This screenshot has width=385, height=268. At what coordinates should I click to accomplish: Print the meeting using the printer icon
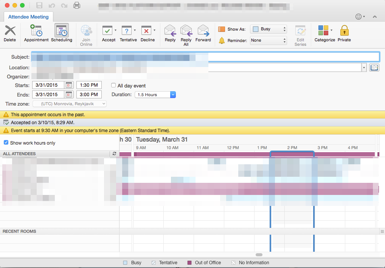point(77,5)
